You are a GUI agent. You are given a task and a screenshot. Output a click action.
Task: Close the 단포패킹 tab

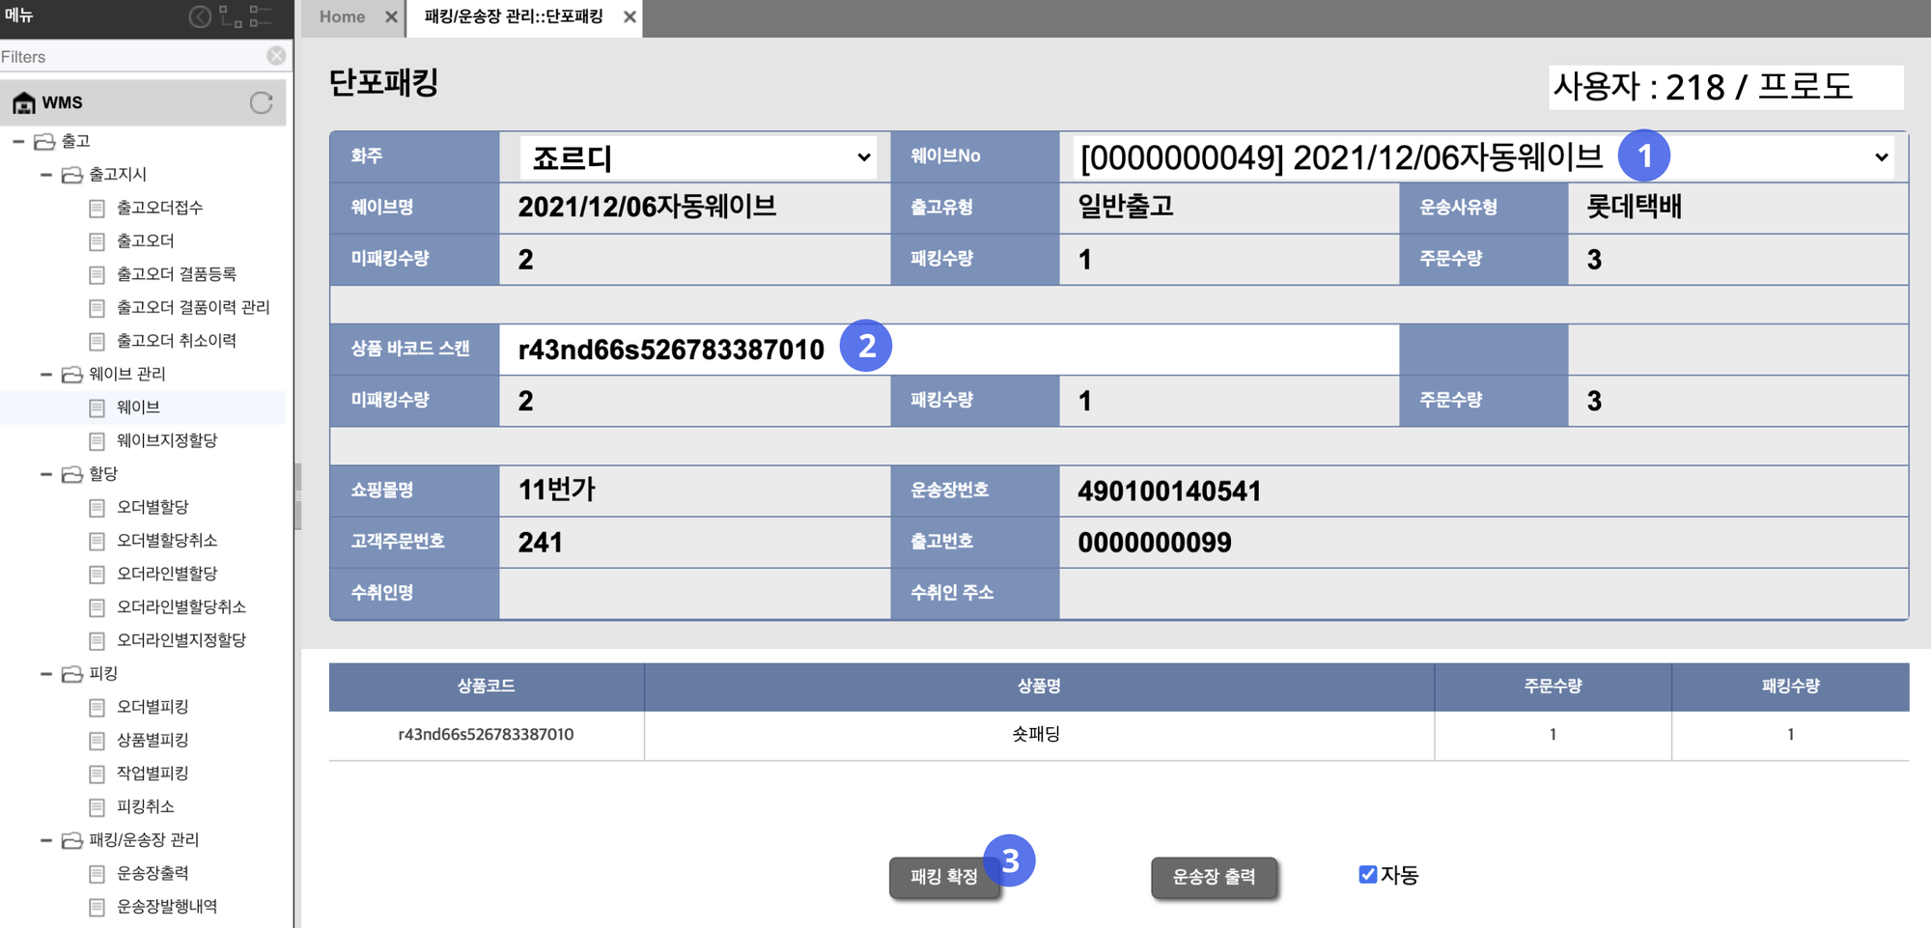point(630,17)
